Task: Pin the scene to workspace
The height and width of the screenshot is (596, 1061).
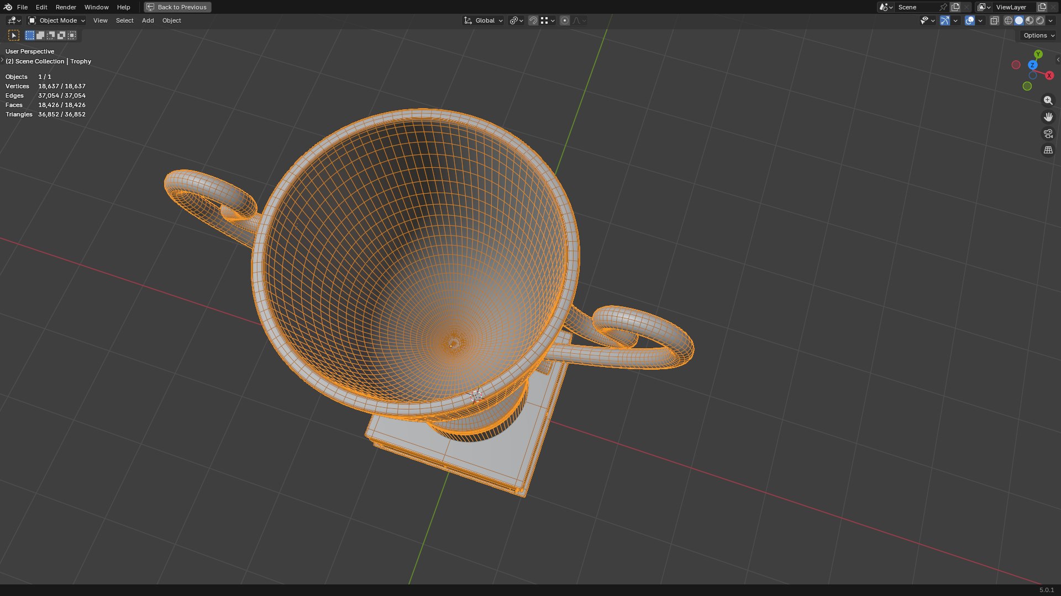Action: (x=943, y=7)
